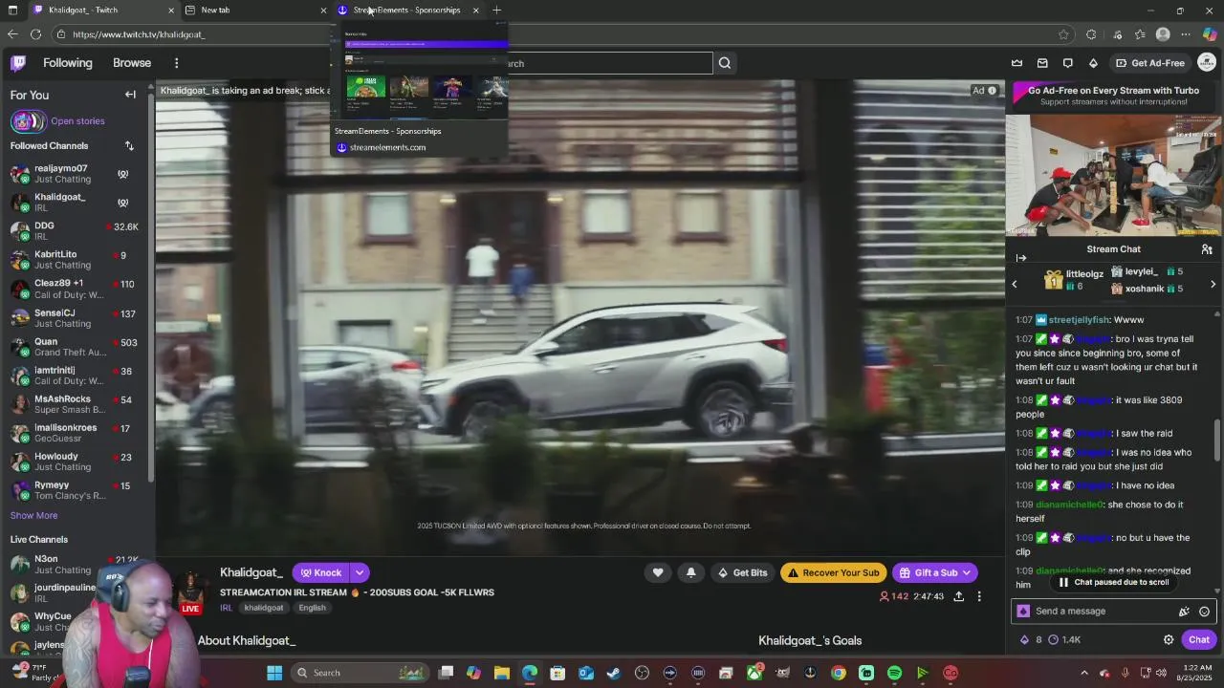Expand Gift a Sub dropdown
1224x688 pixels.
coord(967,572)
